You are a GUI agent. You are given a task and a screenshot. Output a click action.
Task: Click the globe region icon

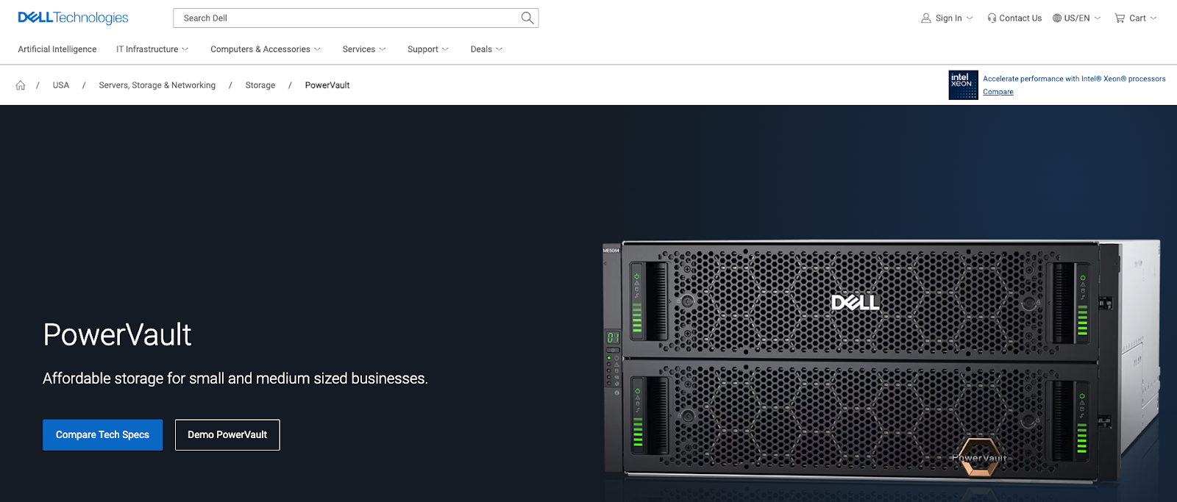[x=1057, y=18]
